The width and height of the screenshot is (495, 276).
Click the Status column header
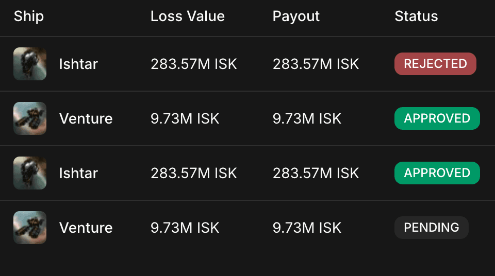click(416, 16)
